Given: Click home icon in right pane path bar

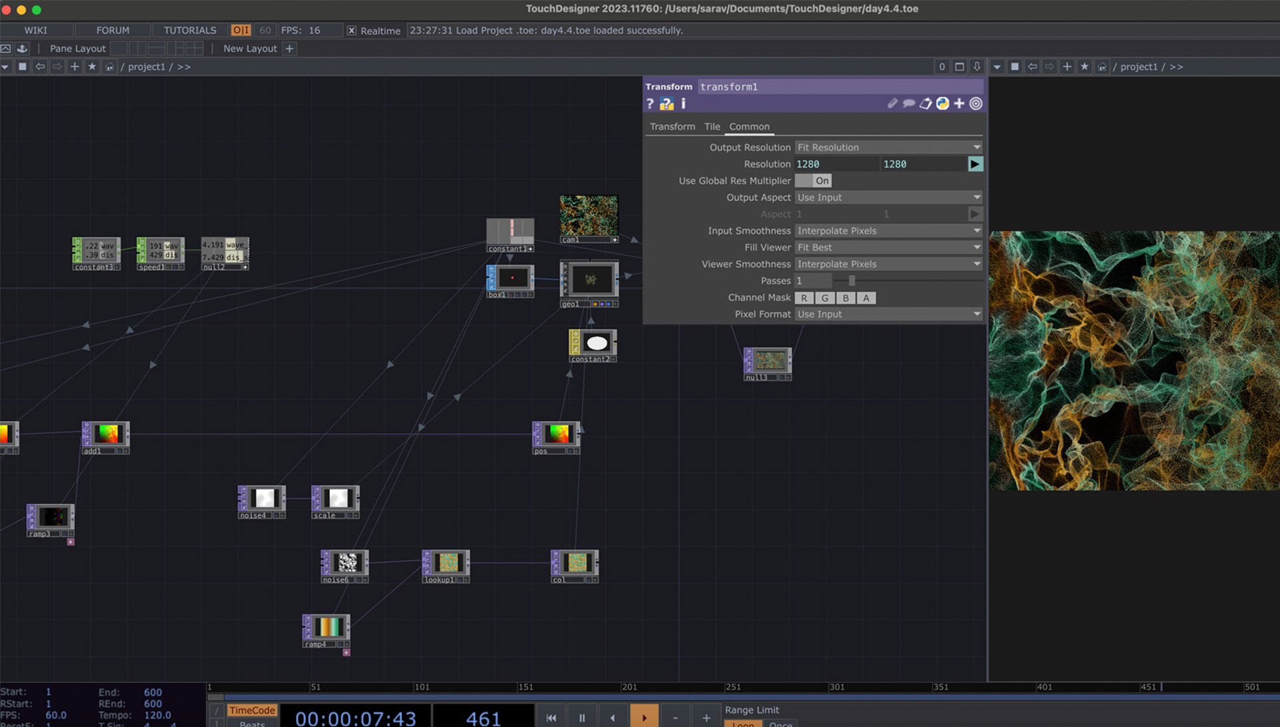Looking at the screenshot, I should pos(1102,67).
